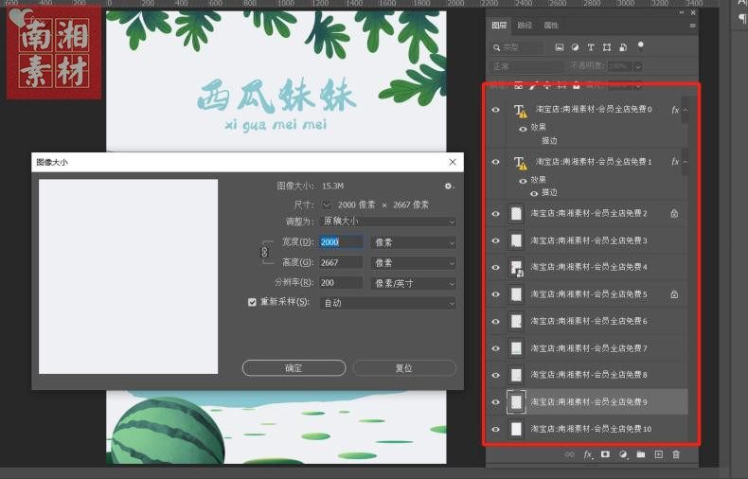Toggle visibility of layer 9
This screenshot has width=748, height=479.
click(495, 402)
